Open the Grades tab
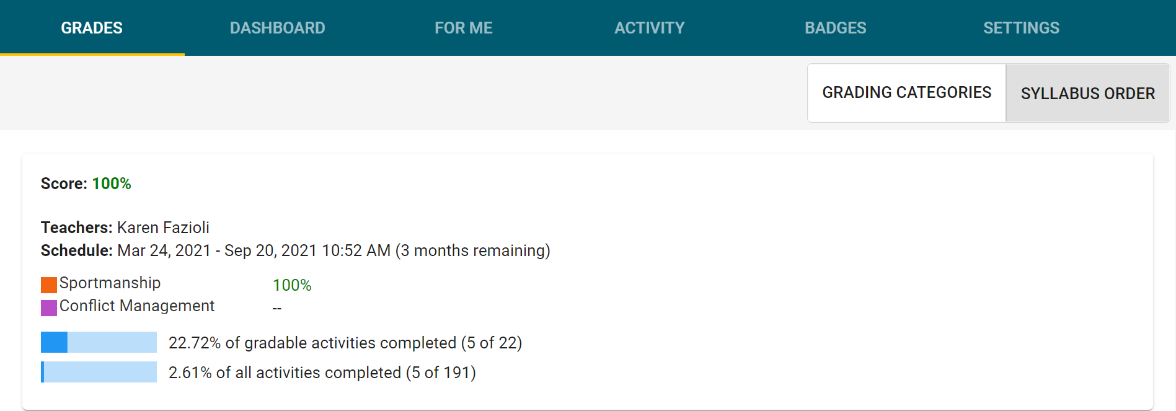The image size is (1176, 411). tap(92, 28)
